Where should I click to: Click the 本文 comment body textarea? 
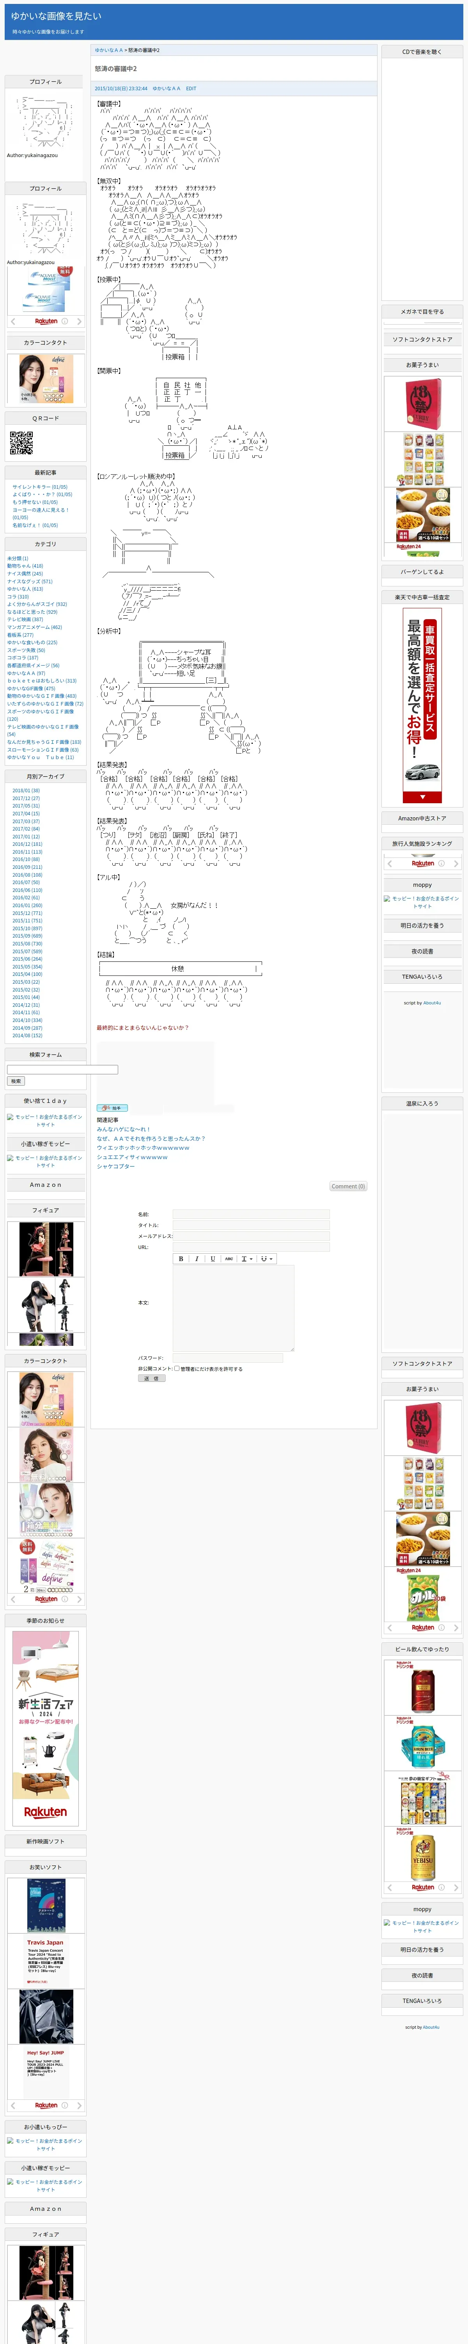tap(234, 1308)
